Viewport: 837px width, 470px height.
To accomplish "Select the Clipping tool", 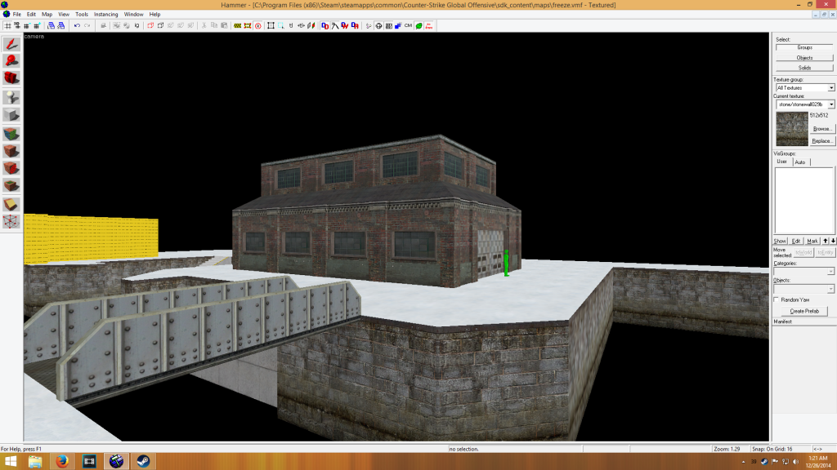I will coord(11,204).
